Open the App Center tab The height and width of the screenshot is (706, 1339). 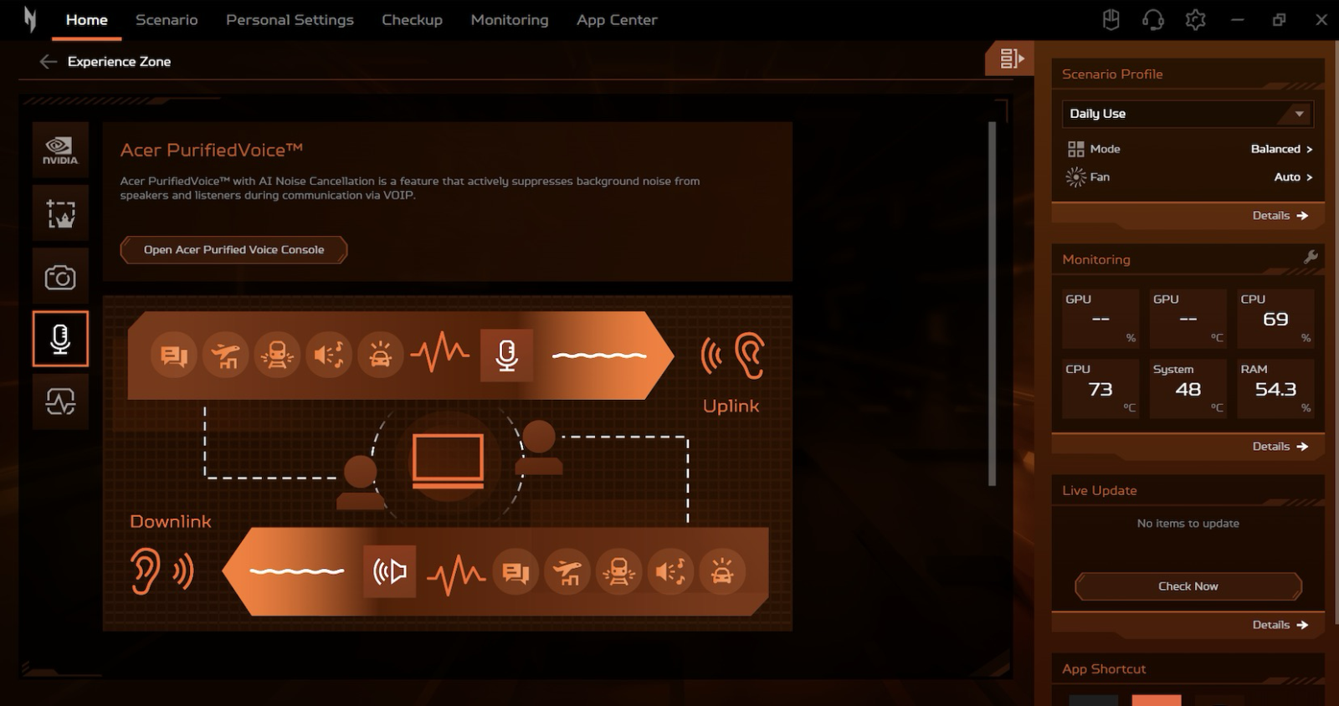(617, 20)
